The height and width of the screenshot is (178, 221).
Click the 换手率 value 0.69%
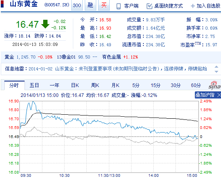(x=211, y=28)
